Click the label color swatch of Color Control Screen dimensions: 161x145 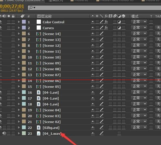pos(24,22)
